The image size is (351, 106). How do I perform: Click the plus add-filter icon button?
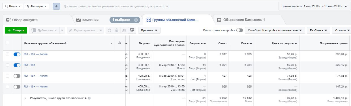56,6
